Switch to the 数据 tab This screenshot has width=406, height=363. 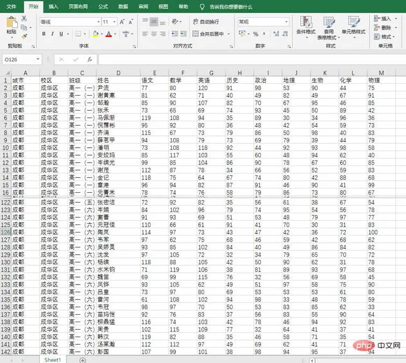coord(124,6)
